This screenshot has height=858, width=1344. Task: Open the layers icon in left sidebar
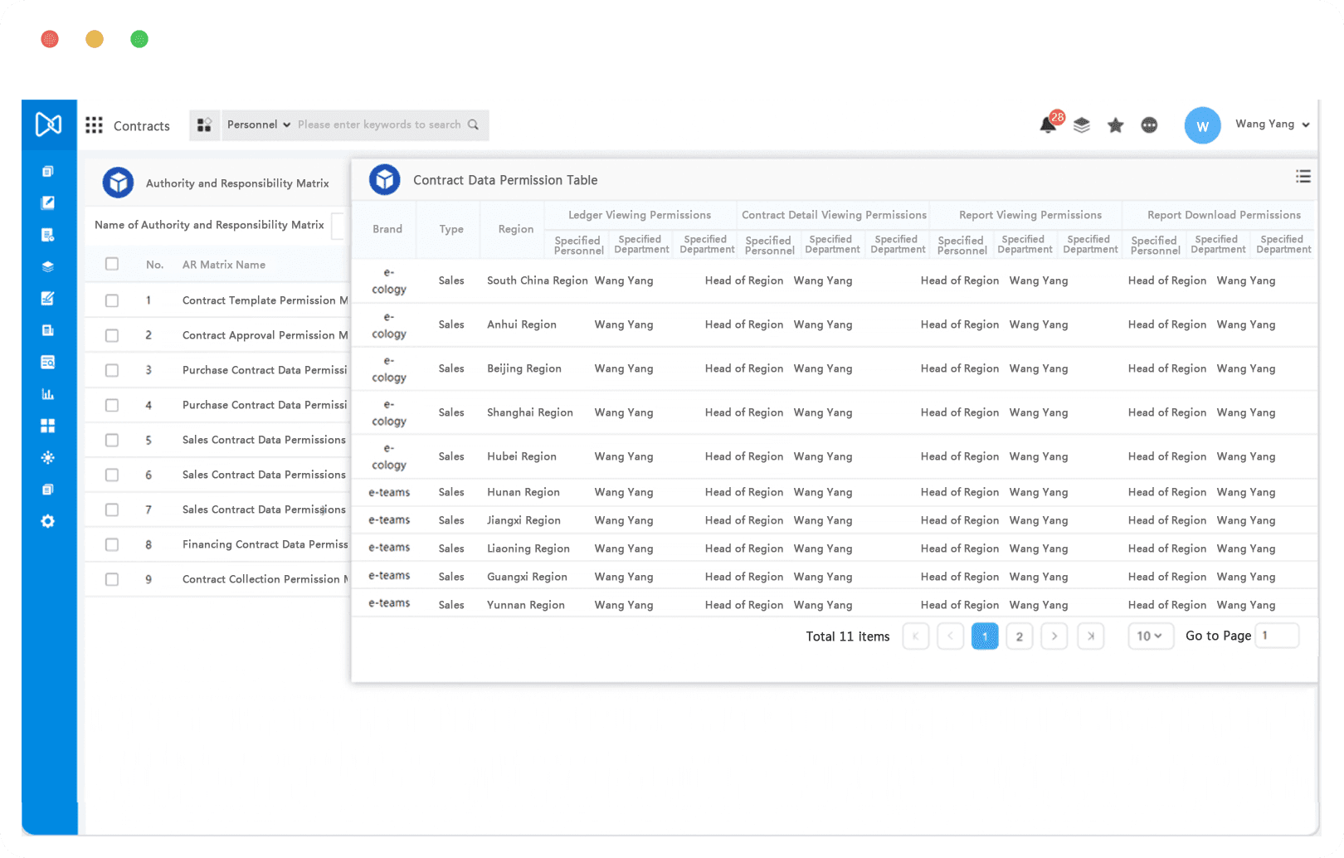tap(48, 266)
